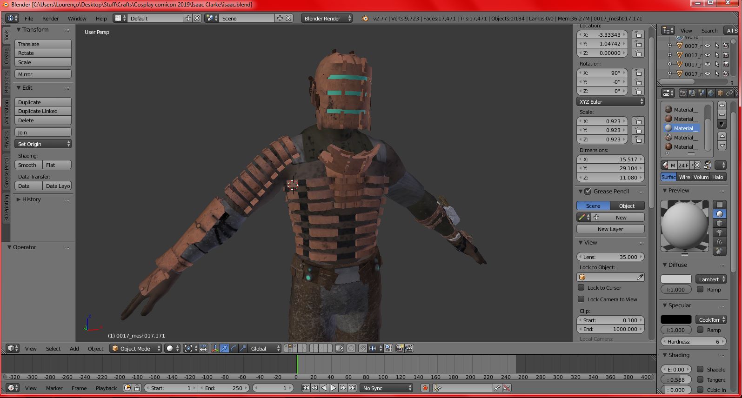The width and height of the screenshot is (742, 398).
Task: Open the File menu
Action: 29,18
